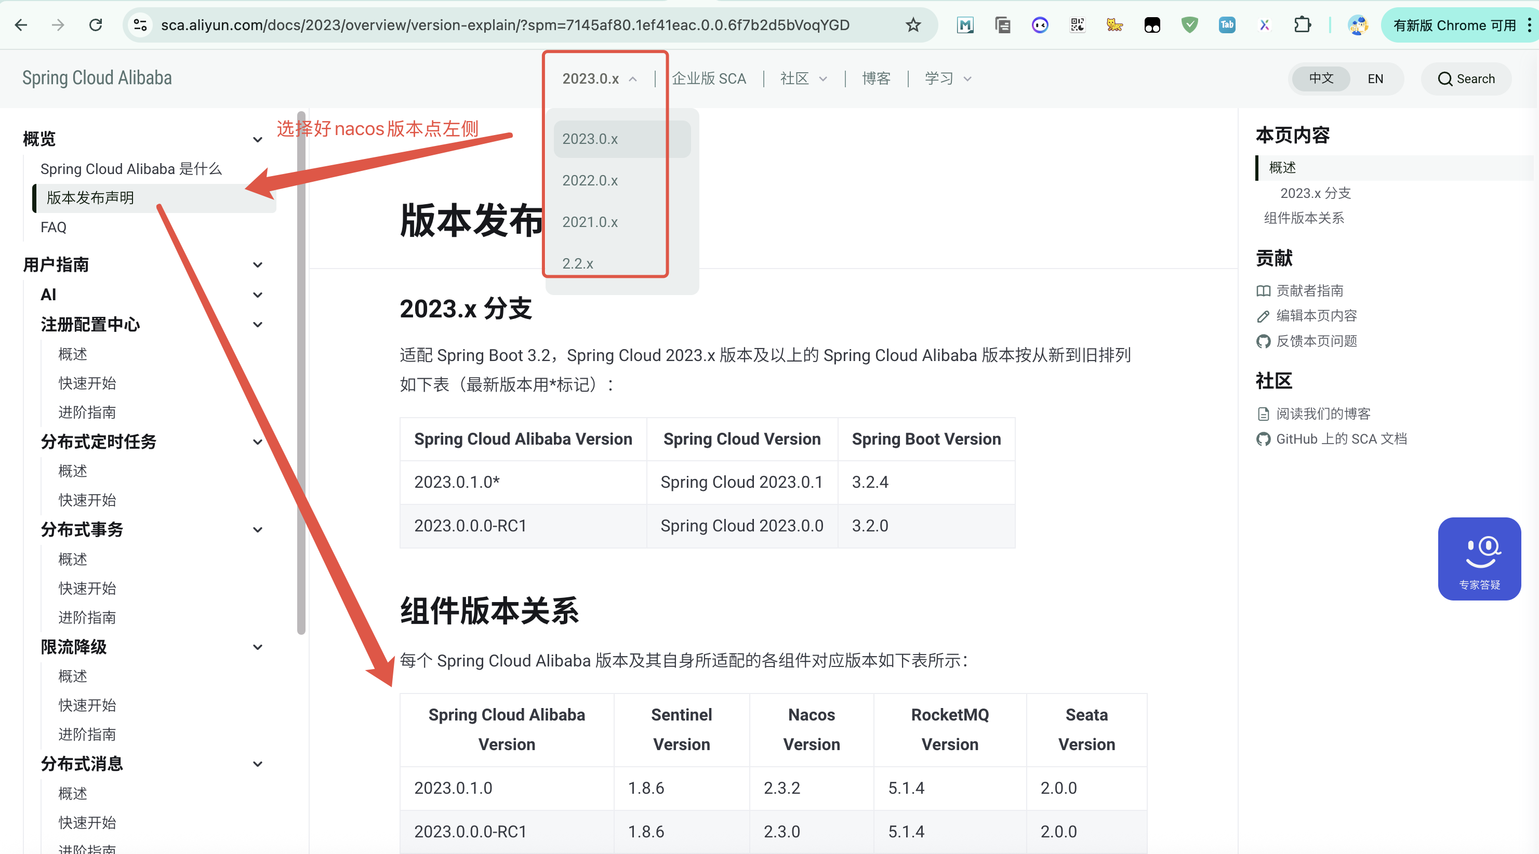Open 概述 under 限流降级
Screen dimensions: 1539x854
point(72,676)
